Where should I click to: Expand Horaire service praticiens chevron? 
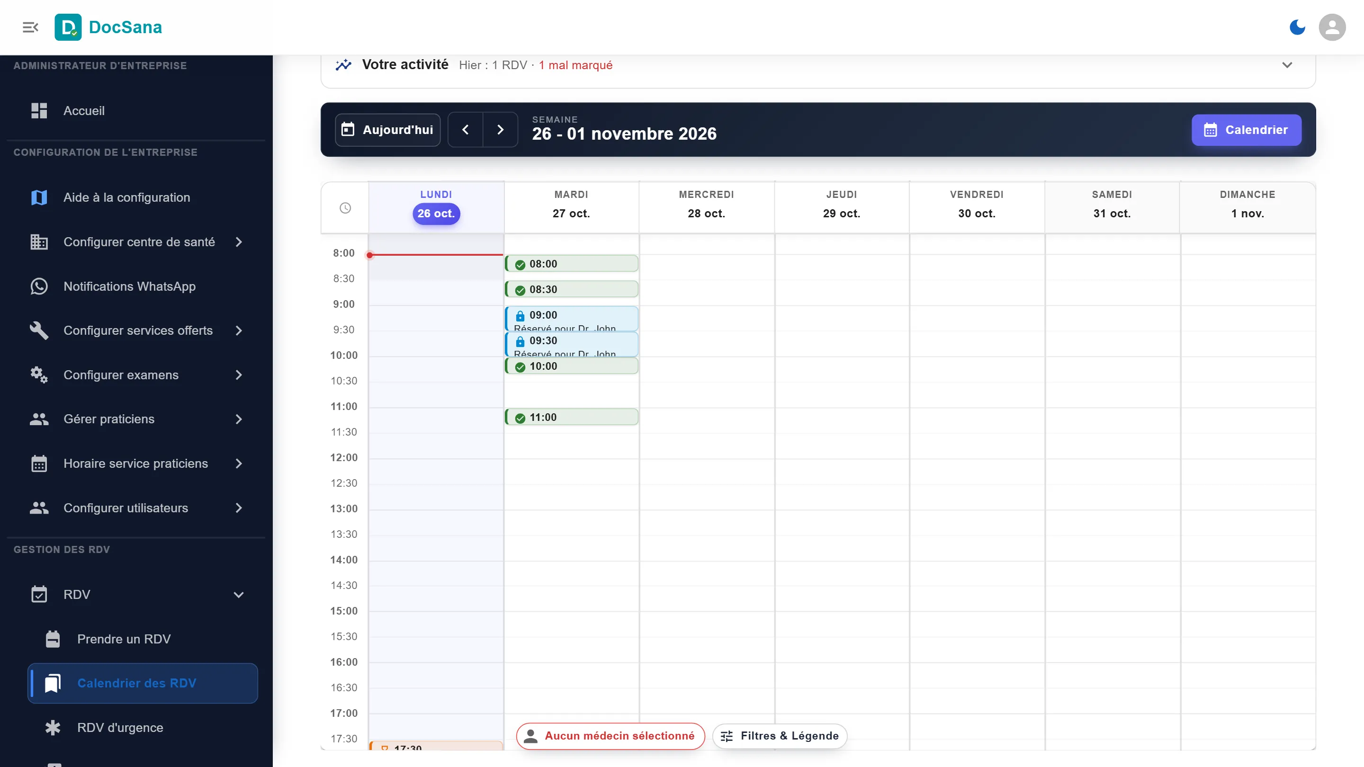239,464
